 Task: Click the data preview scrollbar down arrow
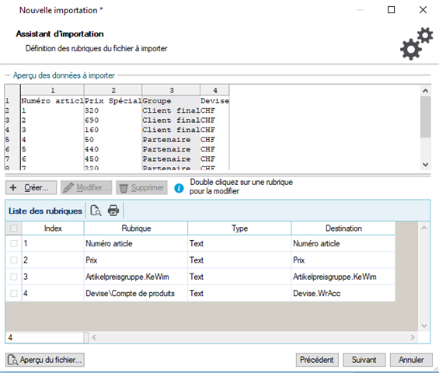[x=425, y=165]
